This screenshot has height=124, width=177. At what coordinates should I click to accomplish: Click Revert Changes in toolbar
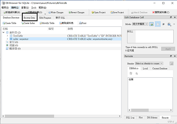76,12
